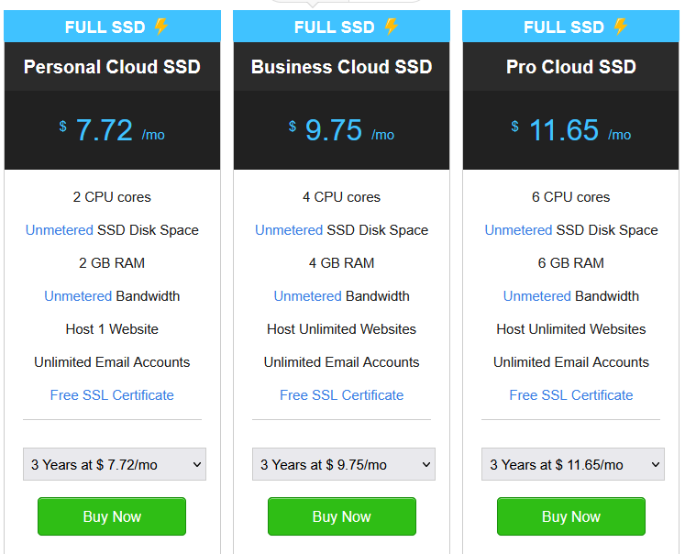
Task: Click Unmetered Bandwidth link in Pro plan
Action: [537, 296]
